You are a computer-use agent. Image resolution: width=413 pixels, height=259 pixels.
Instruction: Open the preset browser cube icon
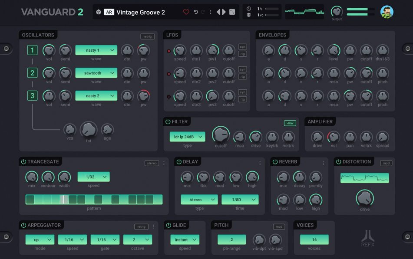99,12
